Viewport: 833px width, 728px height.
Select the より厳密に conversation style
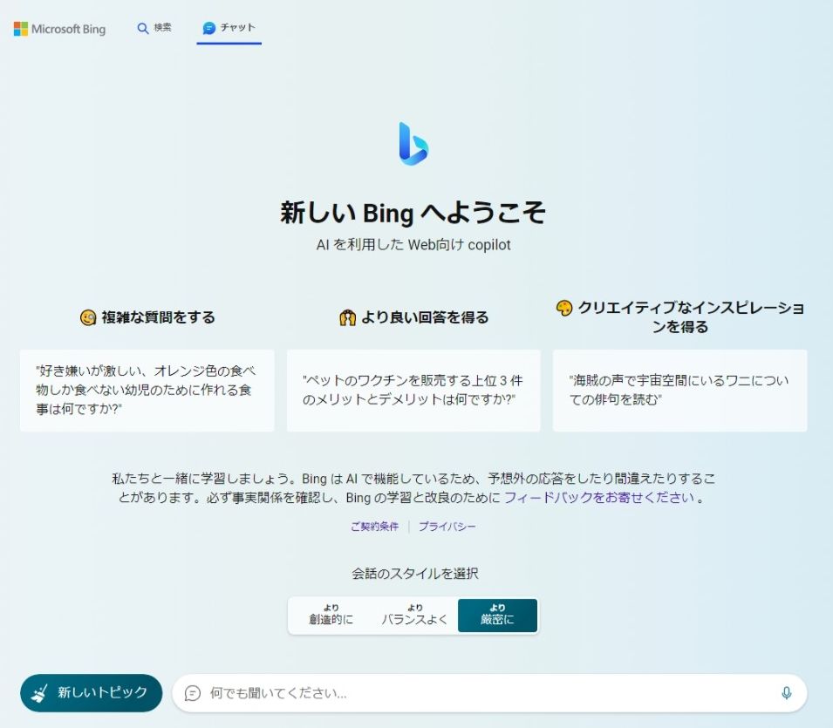497,616
